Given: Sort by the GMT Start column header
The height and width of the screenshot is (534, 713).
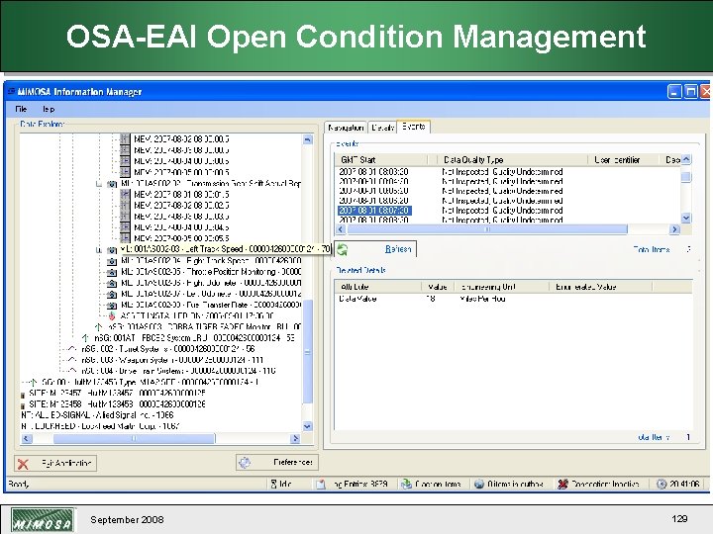Looking at the screenshot, I should tap(381, 160).
